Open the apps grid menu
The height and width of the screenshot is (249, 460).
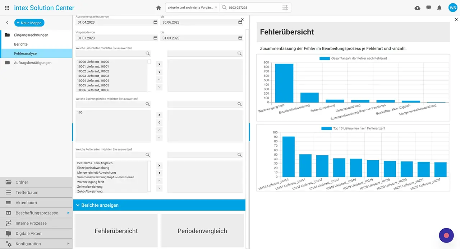pos(7,8)
